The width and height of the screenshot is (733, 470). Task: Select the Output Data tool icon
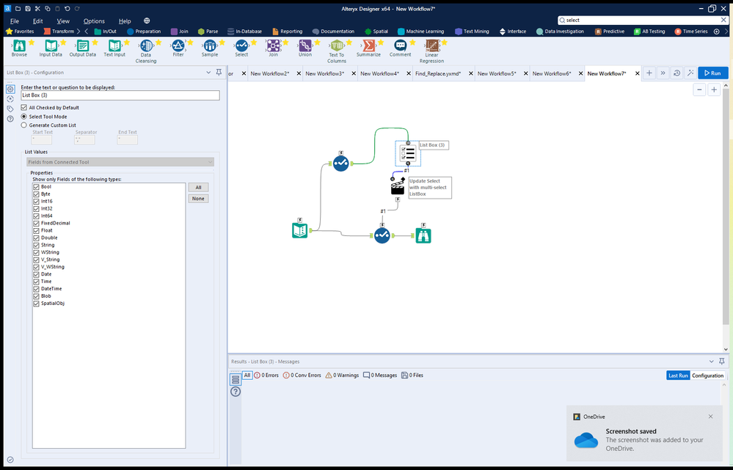coord(83,45)
